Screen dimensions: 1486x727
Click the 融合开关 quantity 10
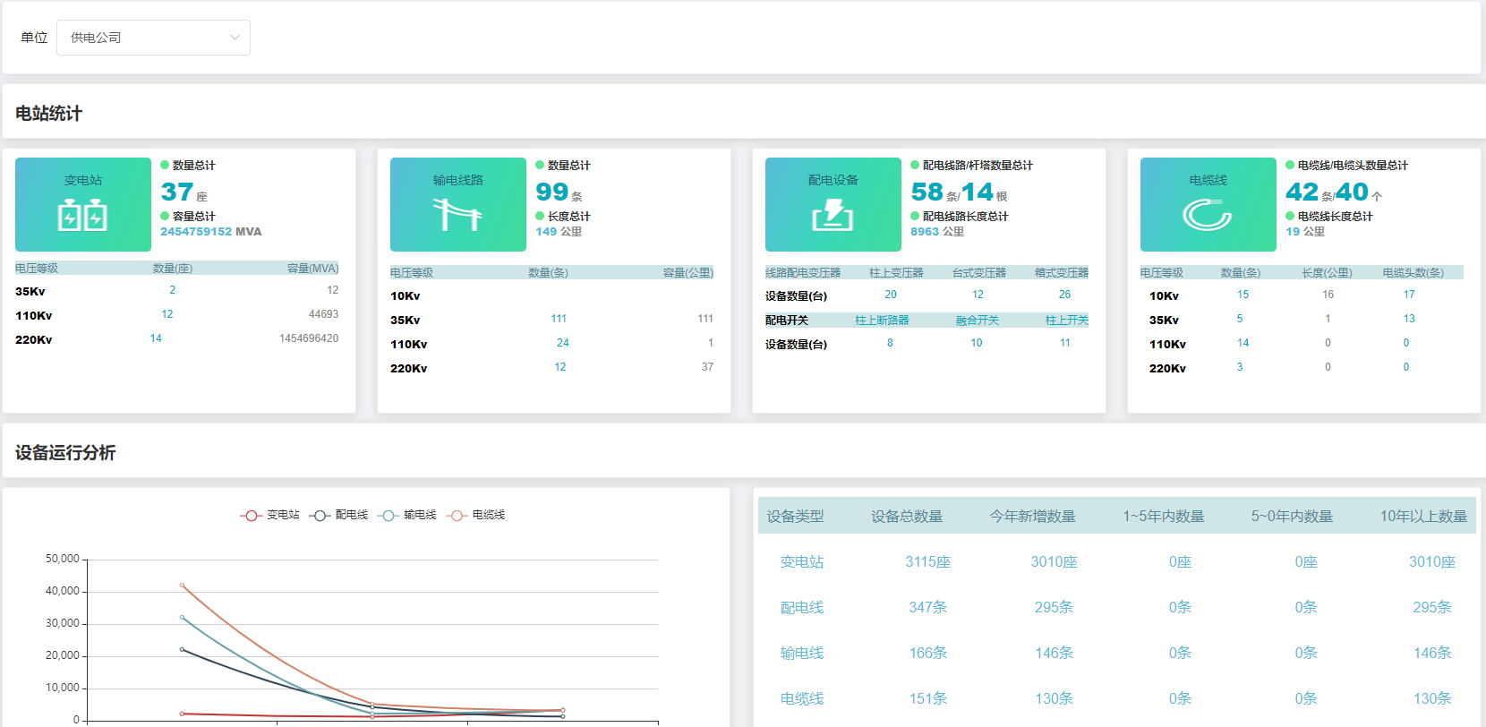[x=977, y=343]
